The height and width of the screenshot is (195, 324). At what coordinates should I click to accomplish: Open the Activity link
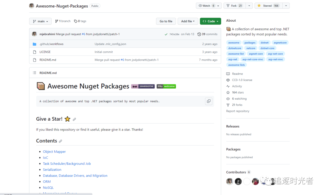pos(234,86)
